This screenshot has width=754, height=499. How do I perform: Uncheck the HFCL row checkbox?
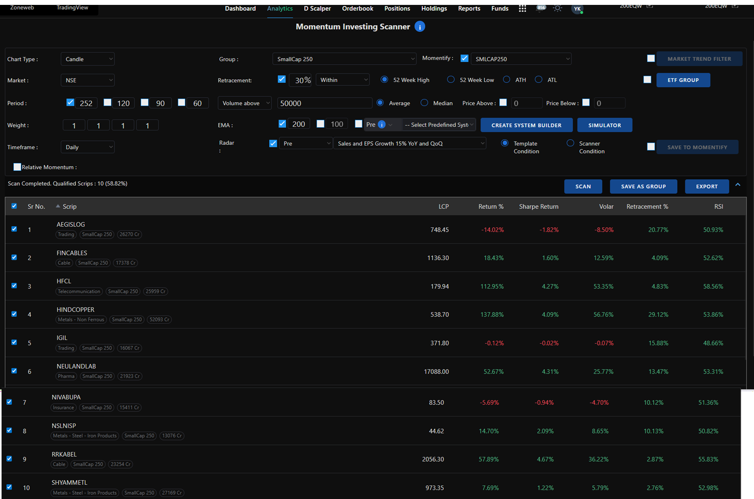click(14, 286)
